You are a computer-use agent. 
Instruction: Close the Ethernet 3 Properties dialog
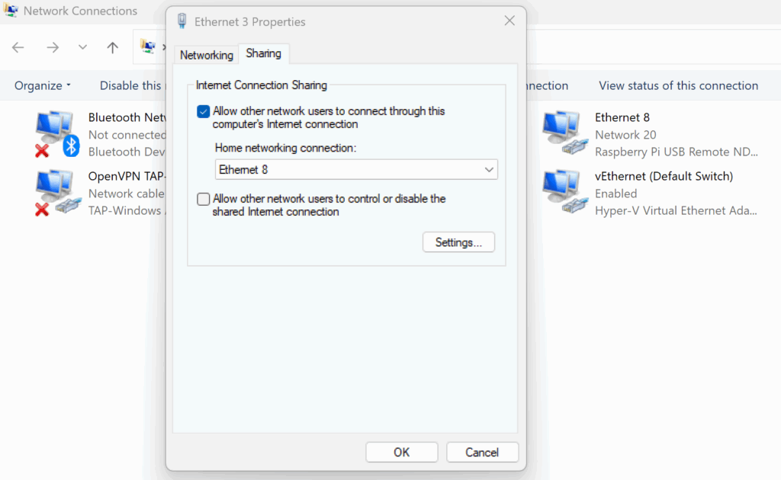tap(509, 21)
